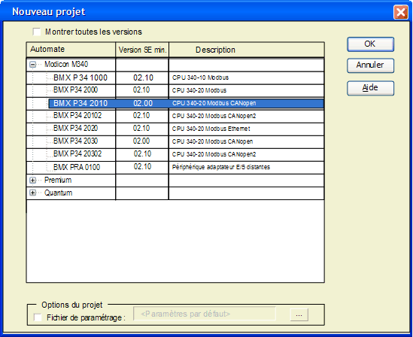Image resolution: width=413 pixels, height=337 pixels.
Task: Select the Automate column header
Action: pos(71,50)
